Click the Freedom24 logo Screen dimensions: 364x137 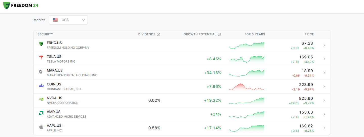pyautogui.click(x=21, y=5)
